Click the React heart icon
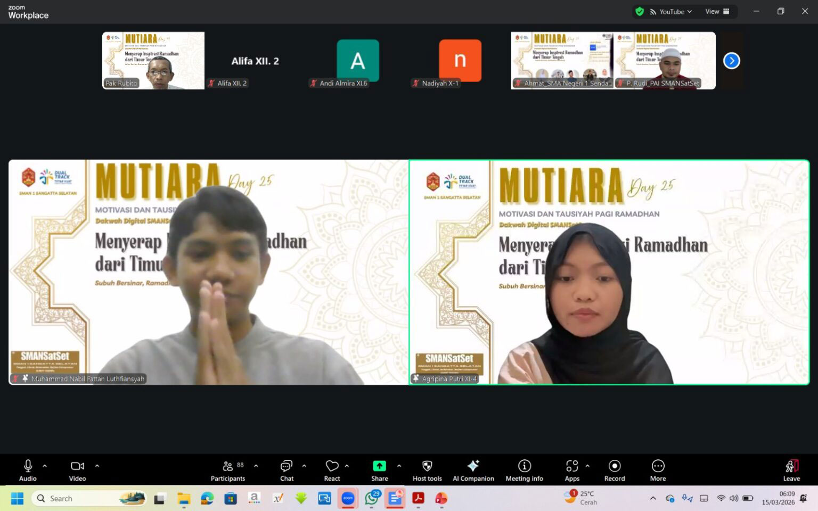Image resolution: width=818 pixels, height=511 pixels. pos(332,470)
